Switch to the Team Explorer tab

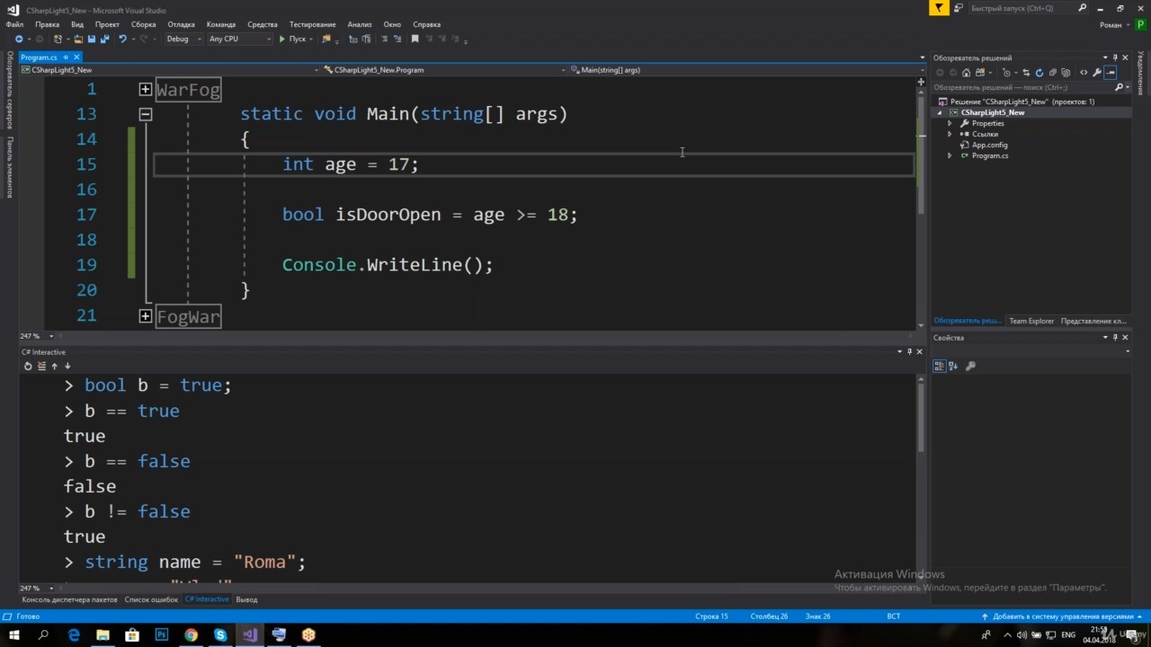pos(1031,321)
